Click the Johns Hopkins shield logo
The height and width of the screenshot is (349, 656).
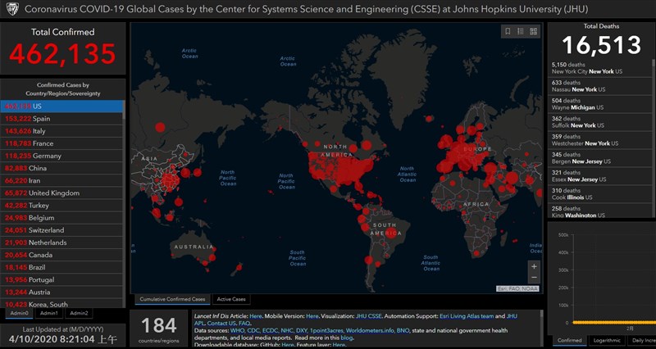(11, 10)
